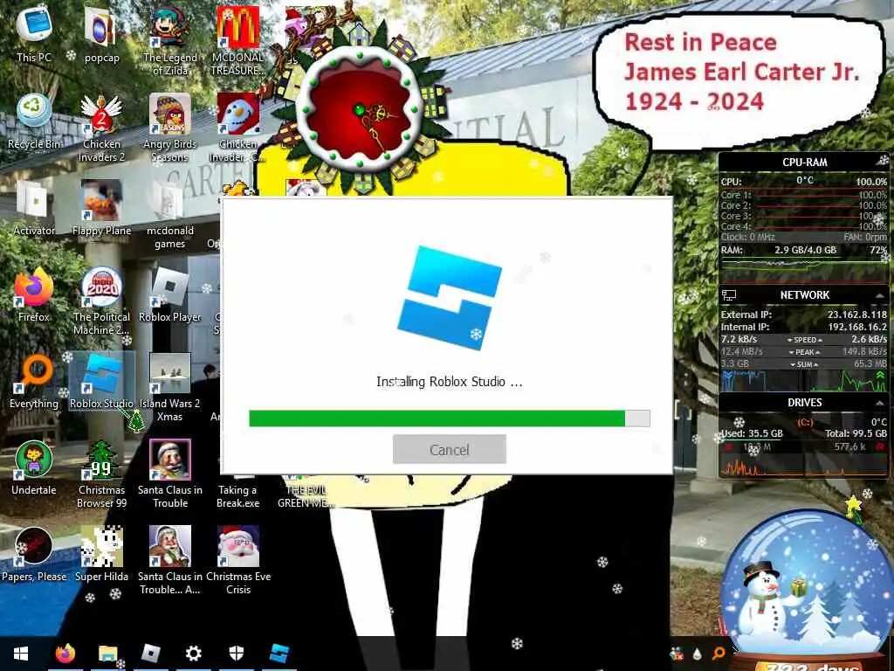
Task: Select Island Wars 2 Xmas shortcut
Action: click(170, 387)
